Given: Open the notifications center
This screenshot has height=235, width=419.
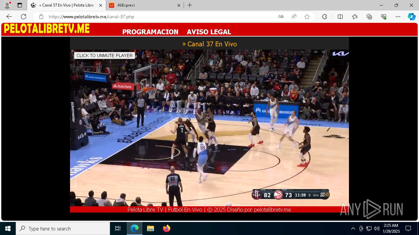Looking at the screenshot, I should click(x=408, y=228).
